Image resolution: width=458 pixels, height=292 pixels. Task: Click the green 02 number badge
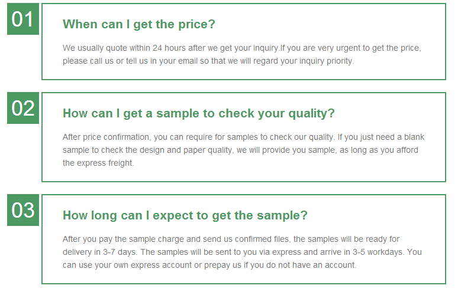(23, 108)
